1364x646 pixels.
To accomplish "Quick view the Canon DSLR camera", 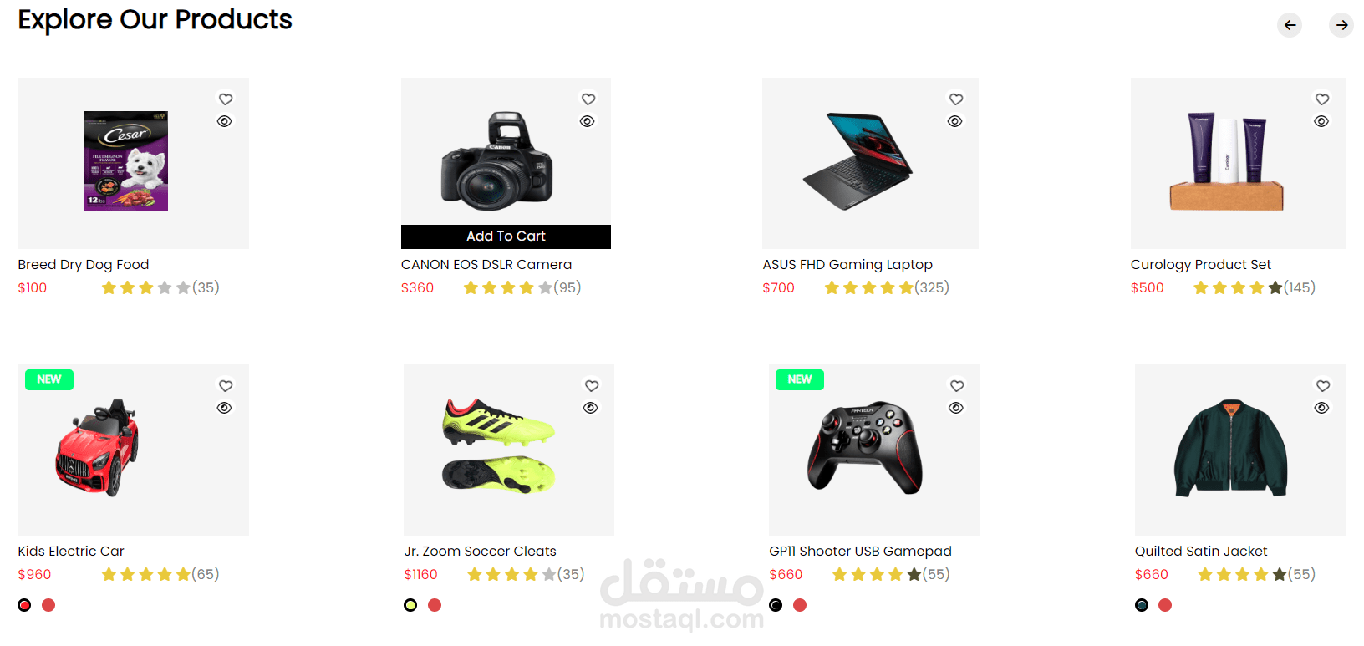I will coord(588,121).
